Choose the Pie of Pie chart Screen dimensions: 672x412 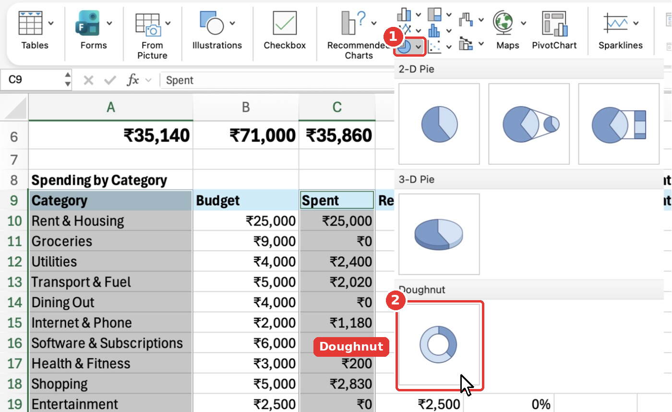[x=529, y=124]
